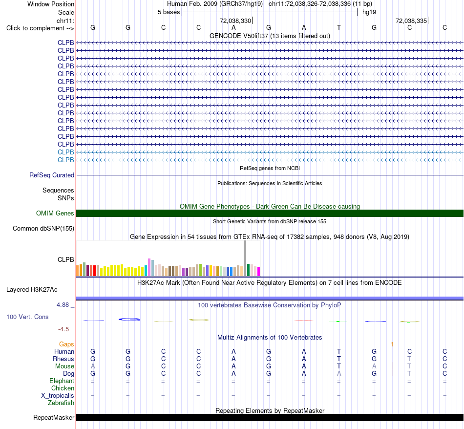This screenshot has height=429, width=464.
Task: Open the 'Repeating Elements by RepeatMasker' title
Action: click(x=270, y=410)
